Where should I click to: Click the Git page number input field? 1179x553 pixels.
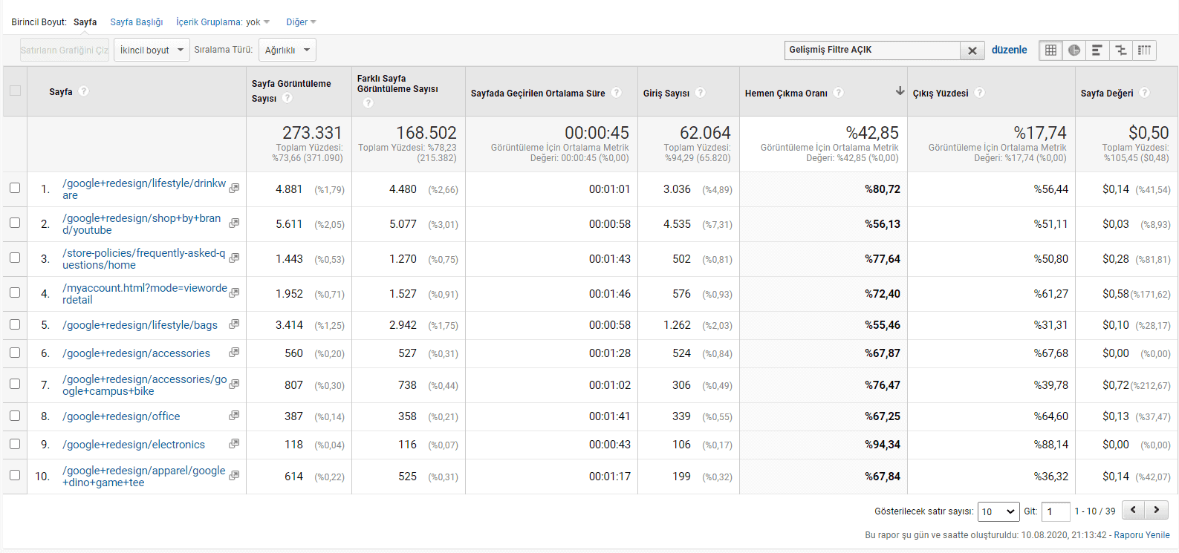[x=1055, y=511]
